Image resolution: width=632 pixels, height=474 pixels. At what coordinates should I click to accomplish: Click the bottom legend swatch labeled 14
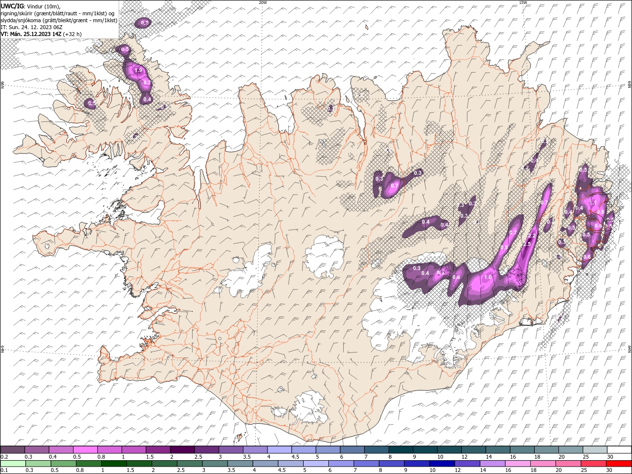[x=492, y=464]
